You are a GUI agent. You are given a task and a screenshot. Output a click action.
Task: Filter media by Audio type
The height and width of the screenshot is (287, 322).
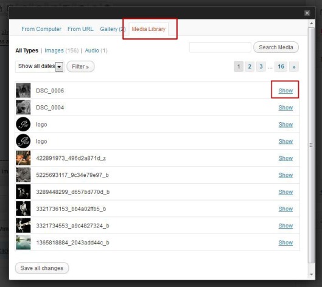92,50
